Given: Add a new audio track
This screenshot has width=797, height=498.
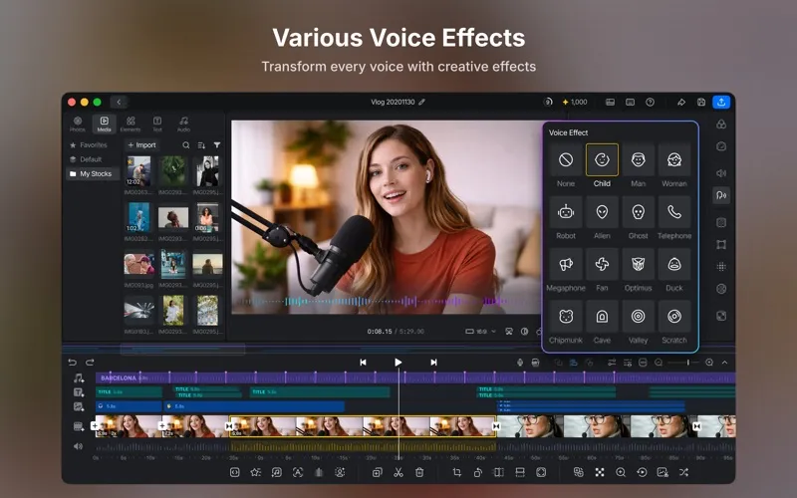Looking at the screenshot, I should [x=79, y=378].
